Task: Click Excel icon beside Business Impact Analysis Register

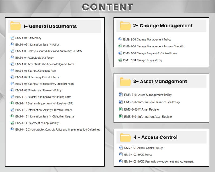Action: pyautogui.click(x=12, y=103)
